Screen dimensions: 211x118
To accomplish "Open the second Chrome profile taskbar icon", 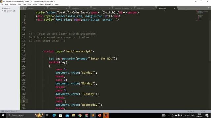I will pyautogui.click(x=86, y=115).
